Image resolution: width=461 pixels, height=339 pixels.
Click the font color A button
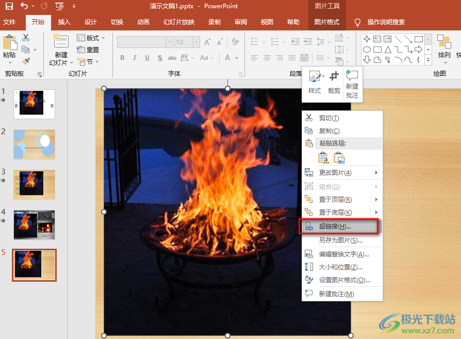pos(227,58)
